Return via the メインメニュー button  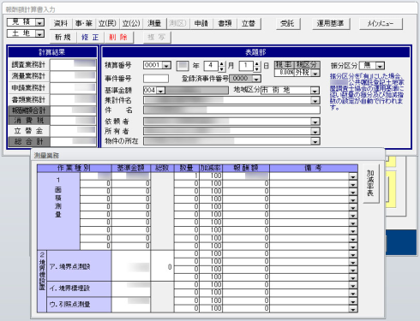click(x=381, y=24)
